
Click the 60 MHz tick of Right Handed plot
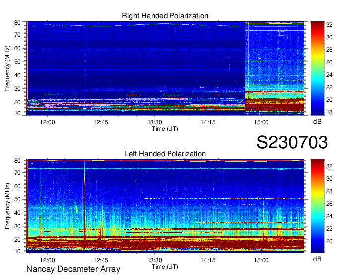[17, 48]
